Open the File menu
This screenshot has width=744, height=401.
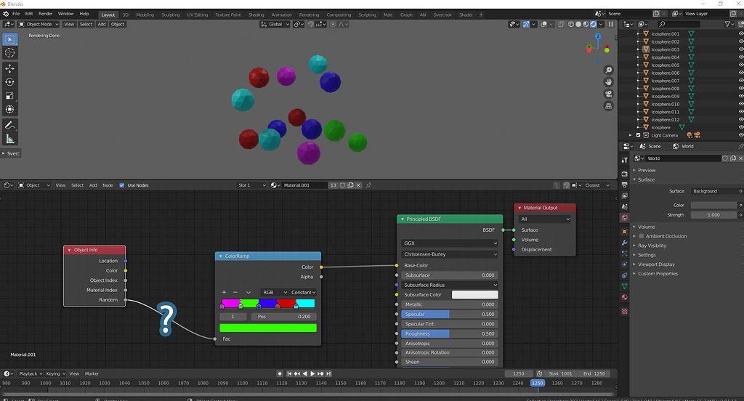(x=16, y=14)
